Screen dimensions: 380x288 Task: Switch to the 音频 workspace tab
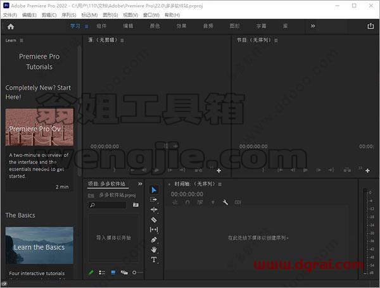point(208,26)
